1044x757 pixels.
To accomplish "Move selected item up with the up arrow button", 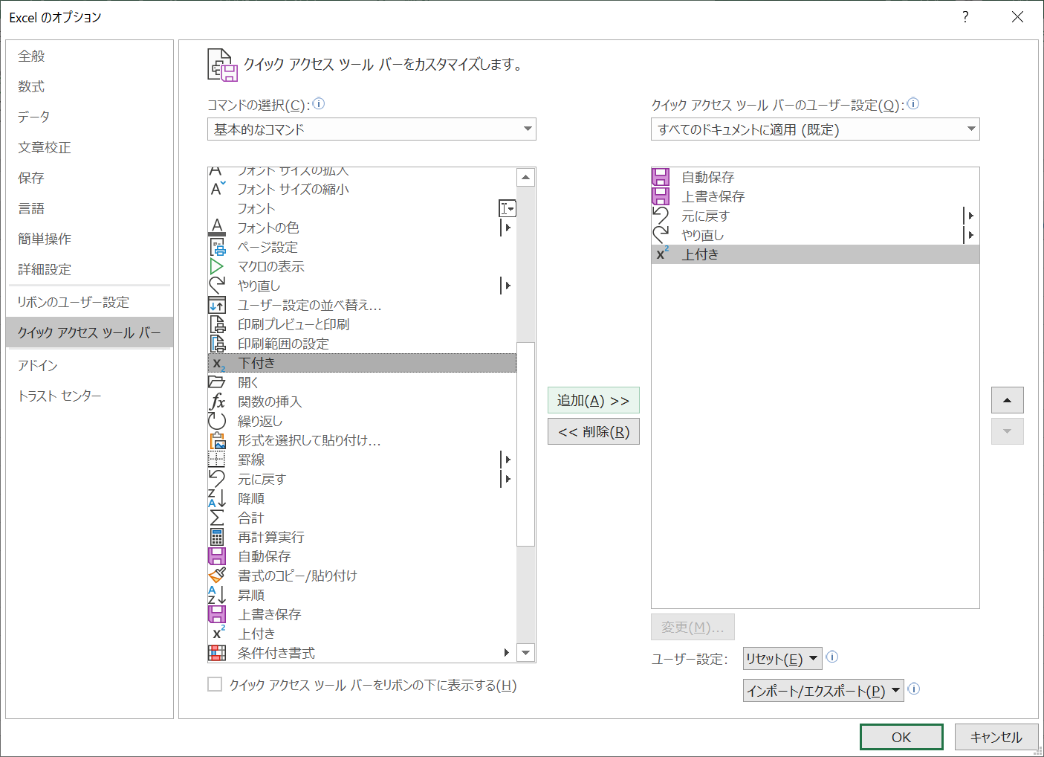I will [x=1007, y=400].
